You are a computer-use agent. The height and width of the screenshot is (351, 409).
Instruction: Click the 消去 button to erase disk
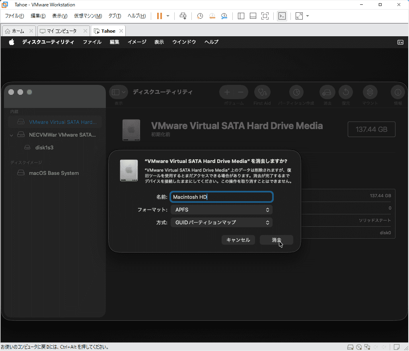[277, 240]
